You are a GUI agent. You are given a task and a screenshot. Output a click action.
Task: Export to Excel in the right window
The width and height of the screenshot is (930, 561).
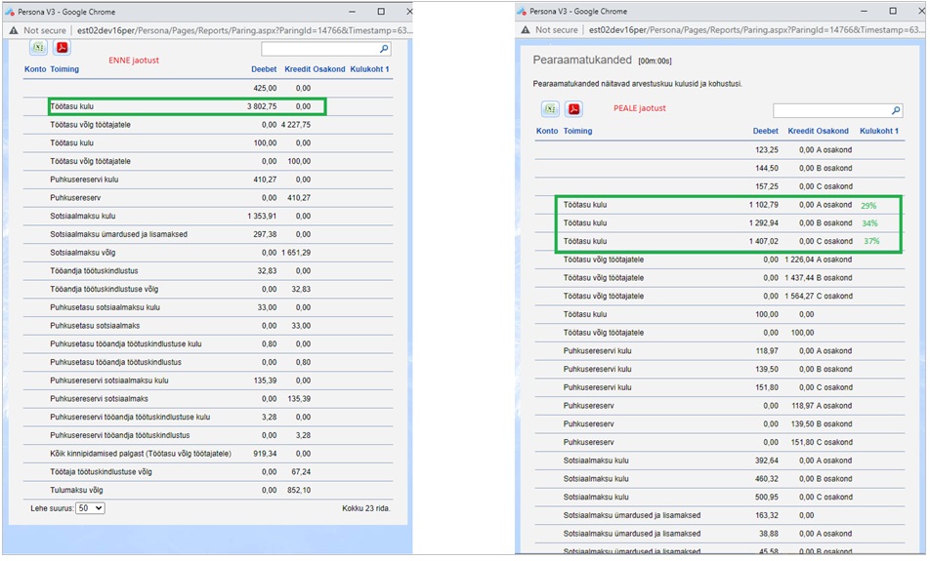point(550,109)
